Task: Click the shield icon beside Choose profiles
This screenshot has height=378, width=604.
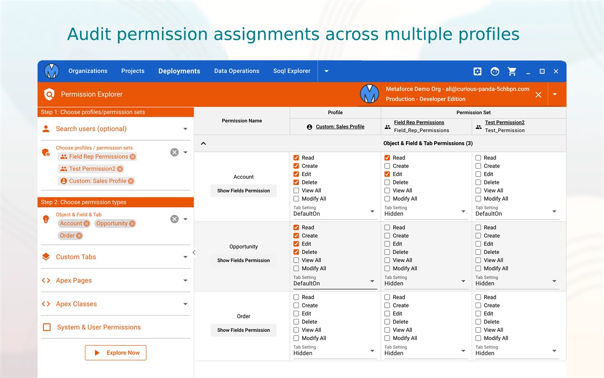Action: point(46,152)
